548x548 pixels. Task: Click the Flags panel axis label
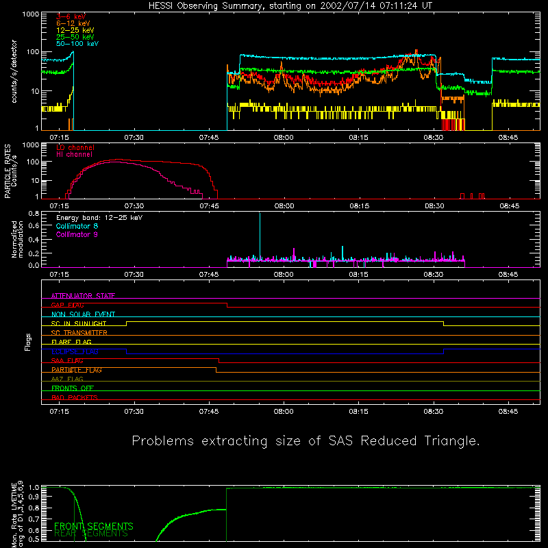tap(28, 342)
